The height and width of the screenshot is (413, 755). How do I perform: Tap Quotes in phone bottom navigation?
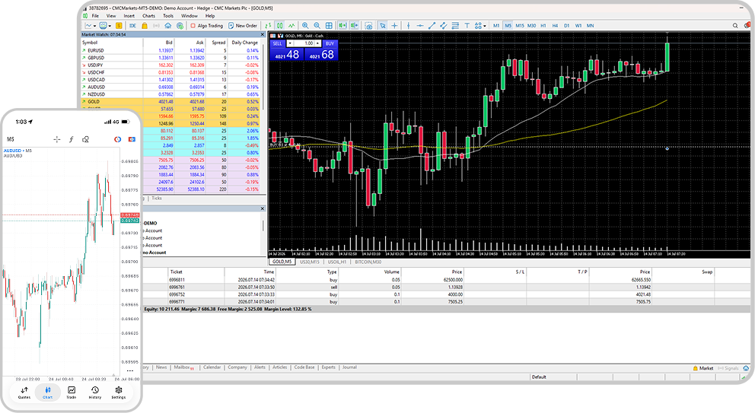tap(24, 392)
